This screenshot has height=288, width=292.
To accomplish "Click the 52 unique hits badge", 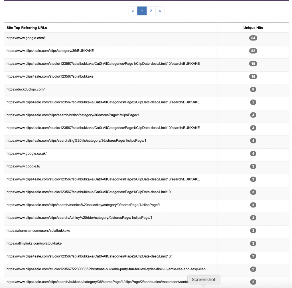I will [x=253, y=51].
